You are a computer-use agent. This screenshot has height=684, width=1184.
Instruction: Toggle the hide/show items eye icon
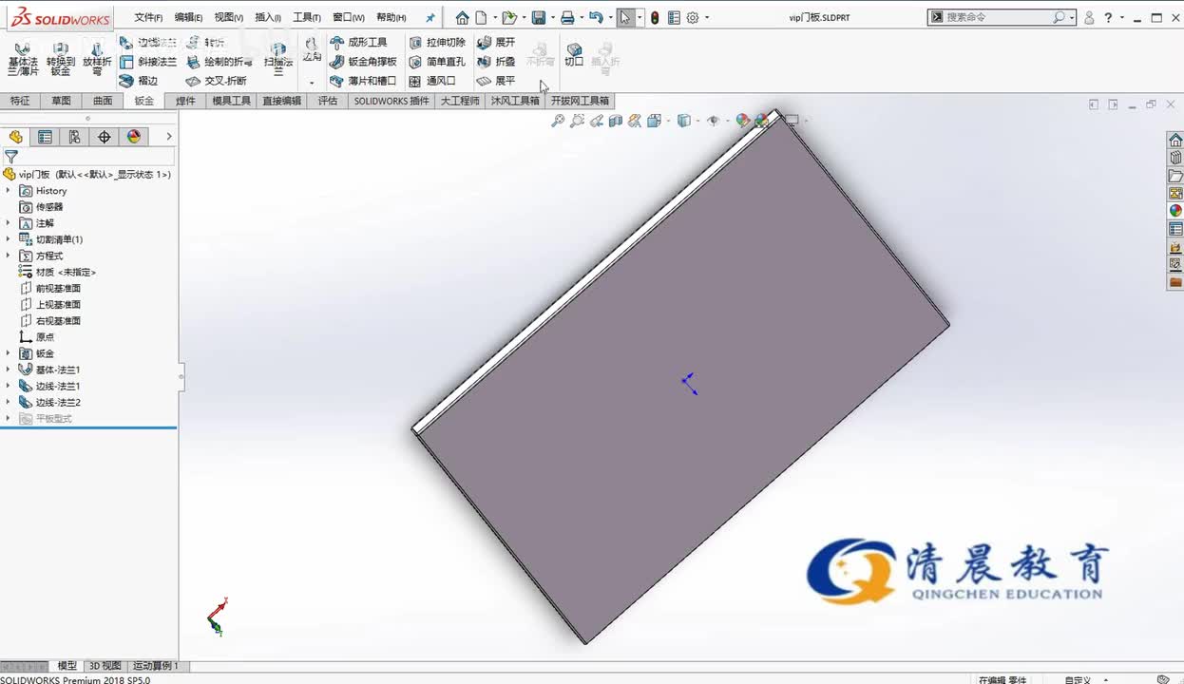coord(713,121)
